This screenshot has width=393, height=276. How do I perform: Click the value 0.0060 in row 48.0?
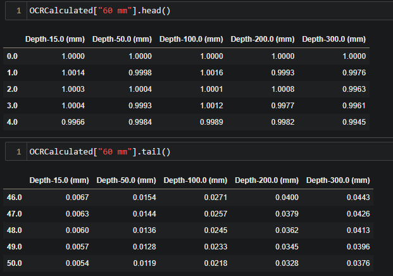coord(77,230)
